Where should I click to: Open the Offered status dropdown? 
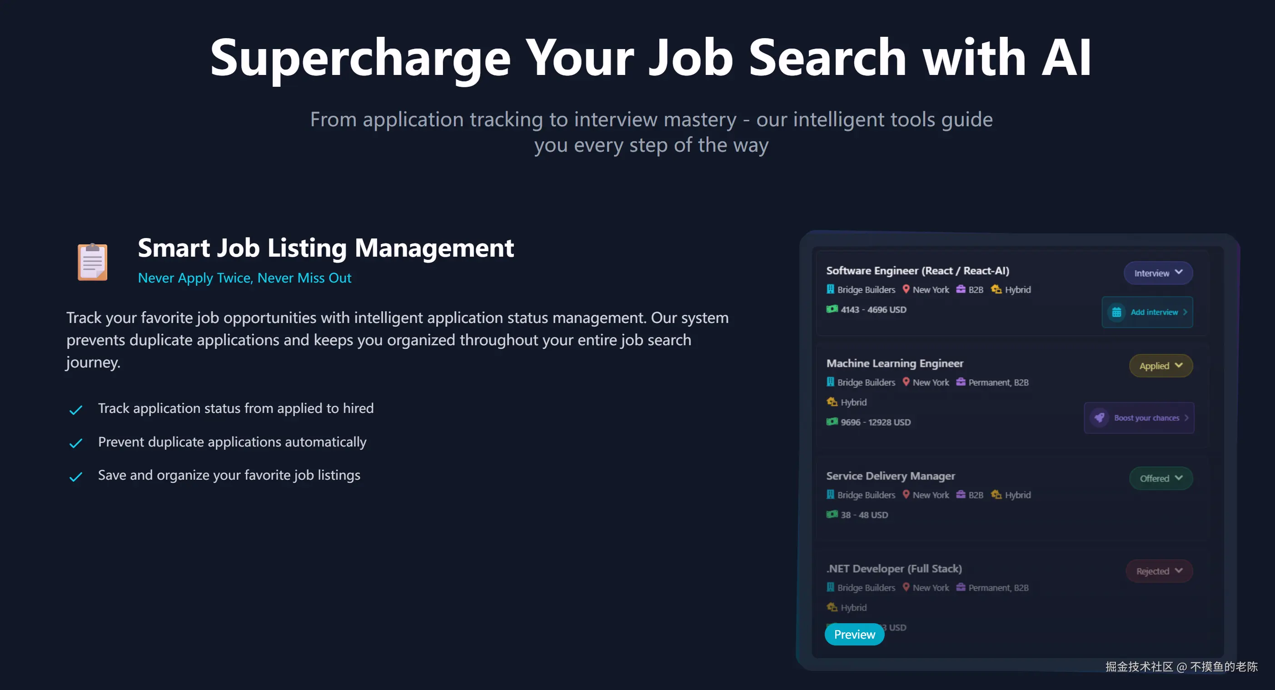coord(1160,478)
